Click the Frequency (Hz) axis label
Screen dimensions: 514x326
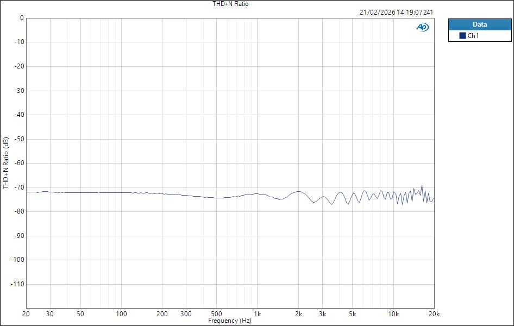pos(230,321)
